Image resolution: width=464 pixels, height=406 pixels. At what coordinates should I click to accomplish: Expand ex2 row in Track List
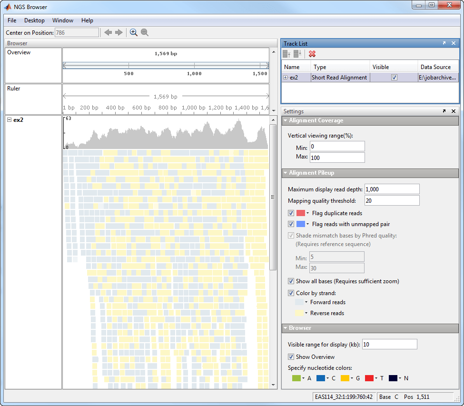click(285, 77)
